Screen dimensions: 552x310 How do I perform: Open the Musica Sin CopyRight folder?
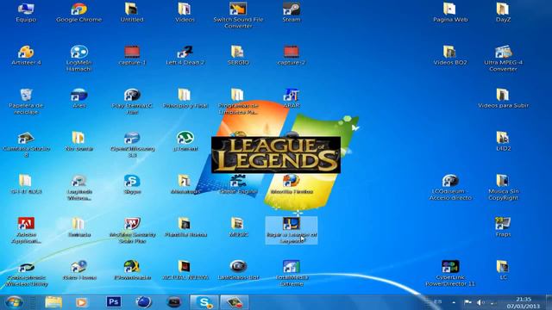pyautogui.click(x=503, y=188)
